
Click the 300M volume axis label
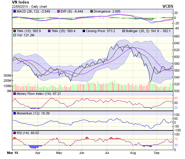[7, 76]
